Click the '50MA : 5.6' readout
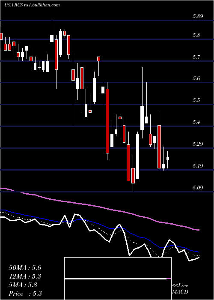Viewport: 214px width, 300px height. click(x=25, y=268)
